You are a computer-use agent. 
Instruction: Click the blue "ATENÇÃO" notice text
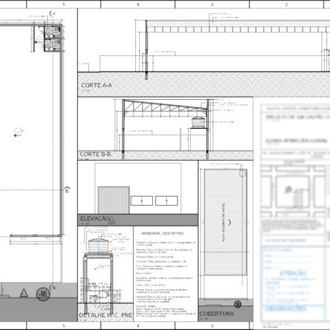293,273
